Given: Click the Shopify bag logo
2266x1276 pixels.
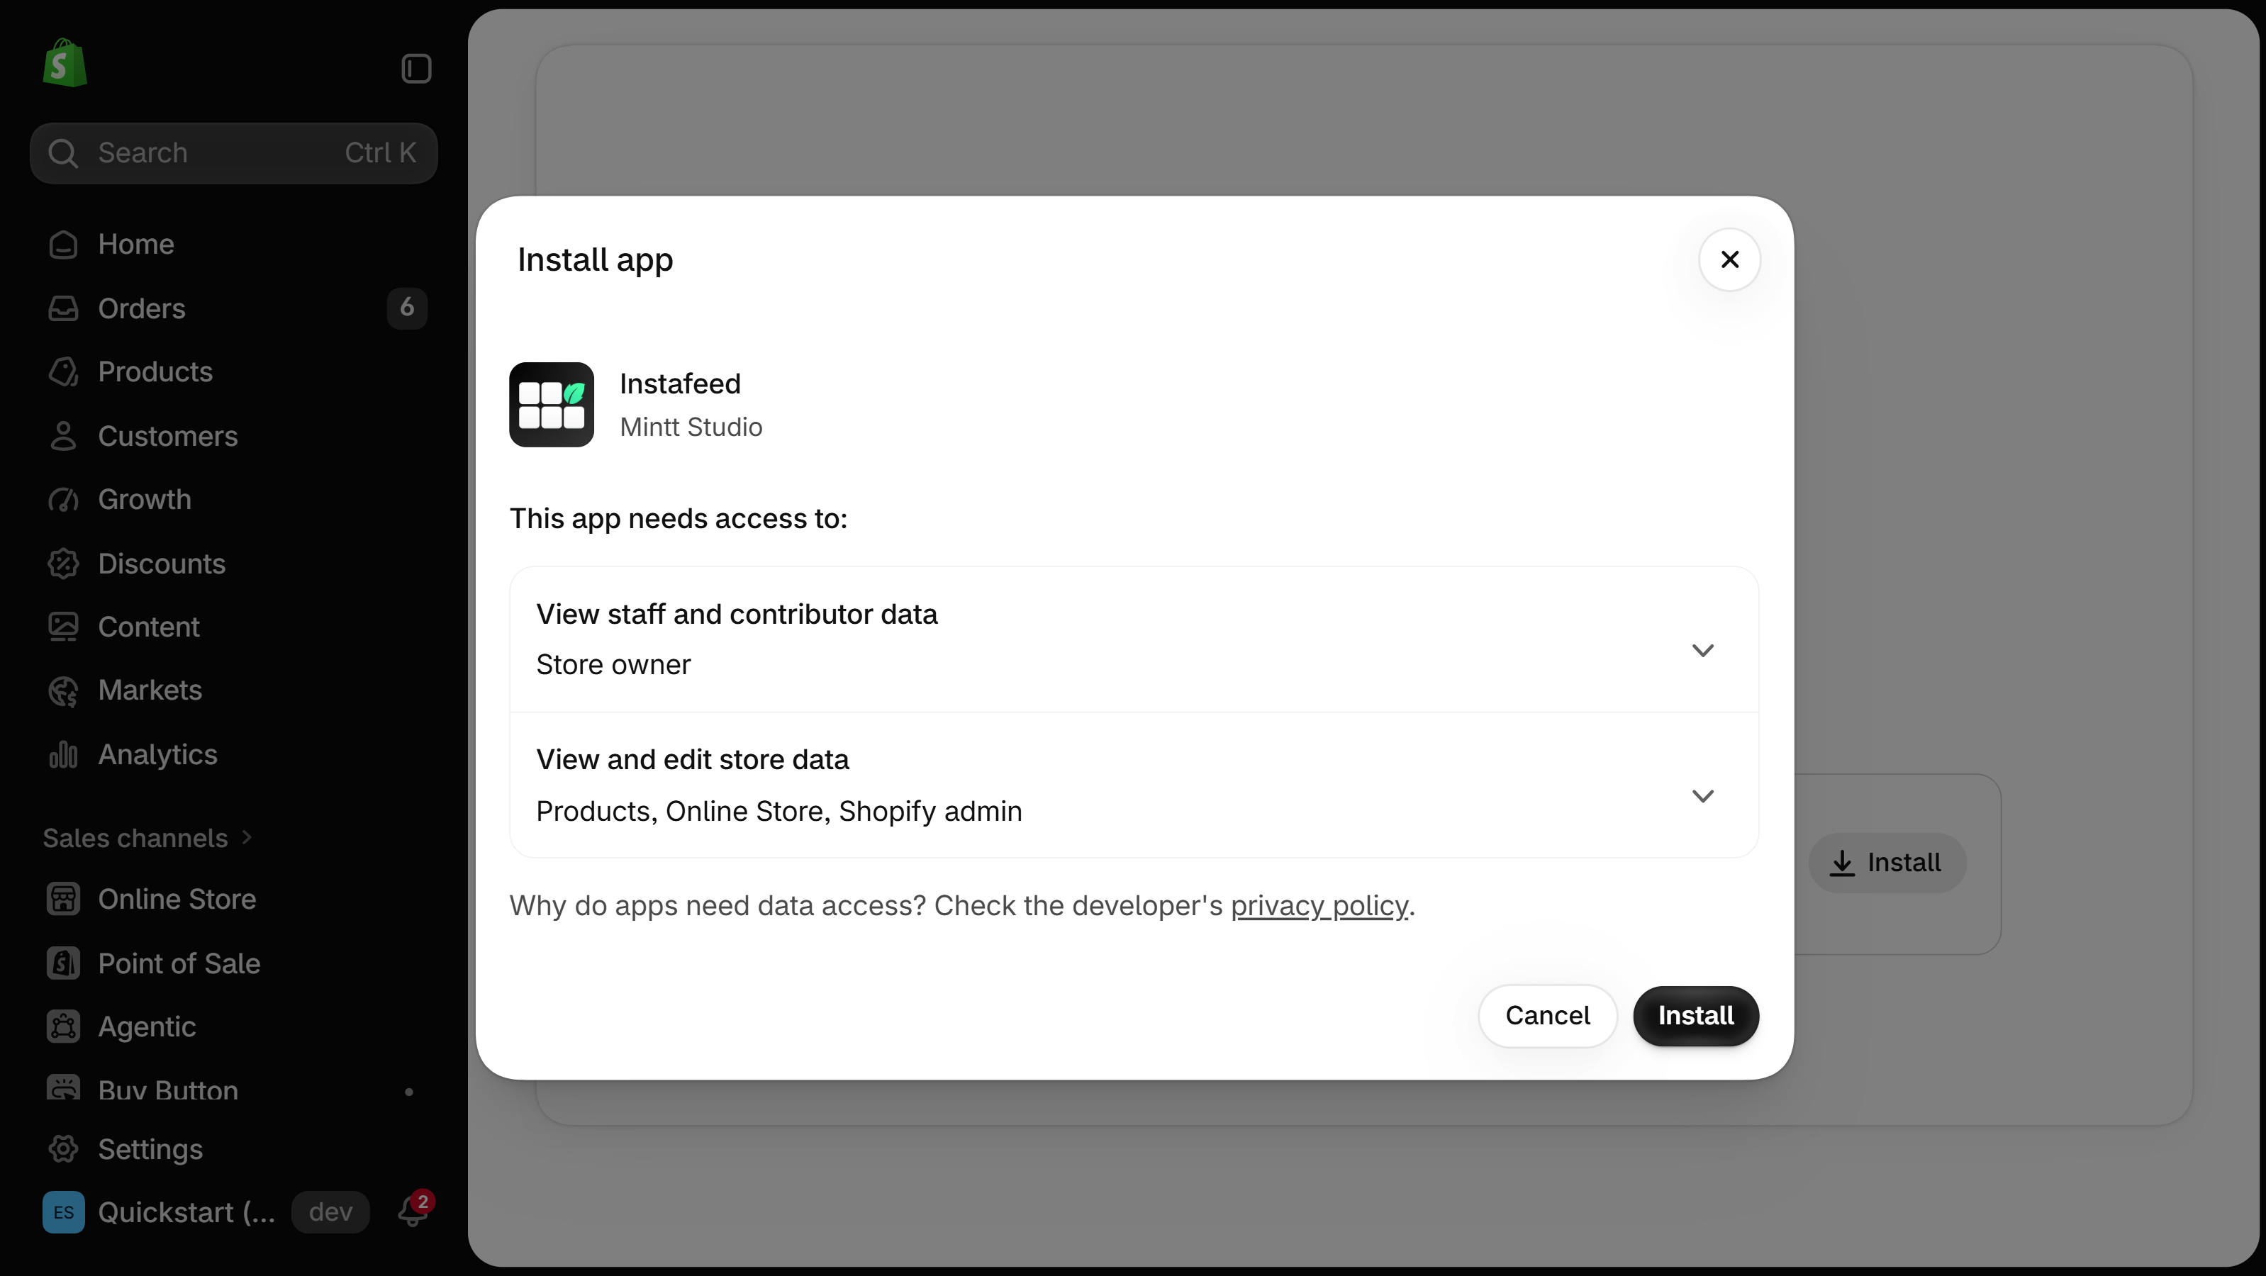Looking at the screenshot, I should click(65, 63).
